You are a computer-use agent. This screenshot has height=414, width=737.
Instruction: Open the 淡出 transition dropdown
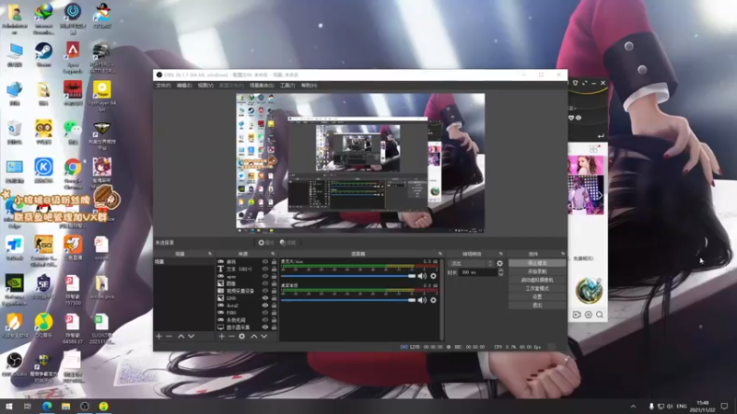[471, 263]
